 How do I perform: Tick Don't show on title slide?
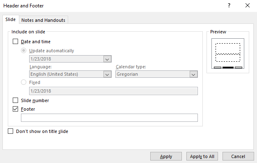[x=11, y=131]
